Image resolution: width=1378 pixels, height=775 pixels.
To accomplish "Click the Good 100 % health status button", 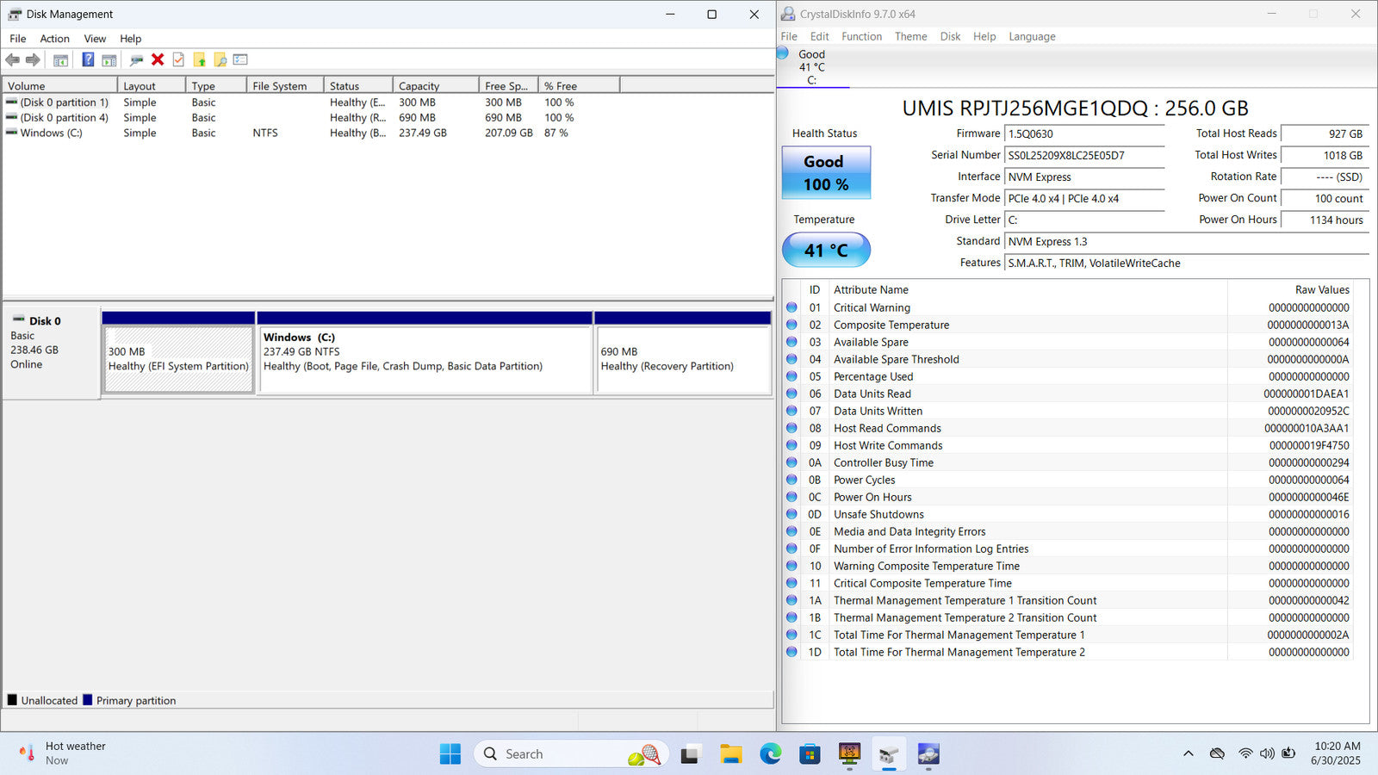I will pos(826,172).
